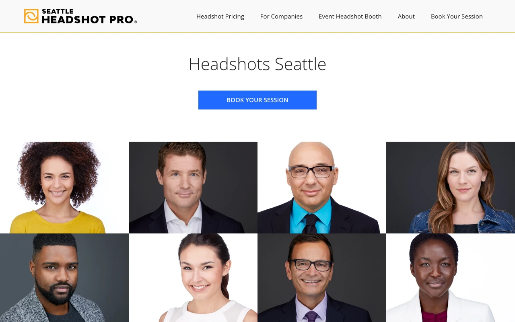
Task: Go to Event Headshot Booth page
Action: point(350,17)
